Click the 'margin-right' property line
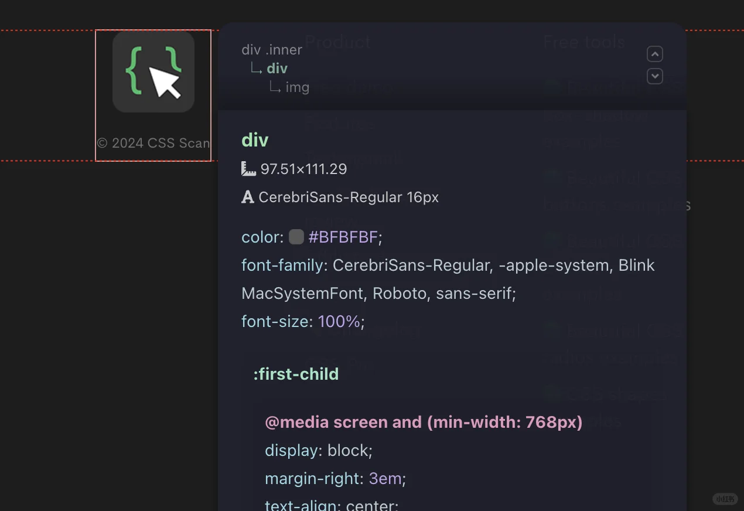This screenshot has width=744, height=511. point(335,479)
